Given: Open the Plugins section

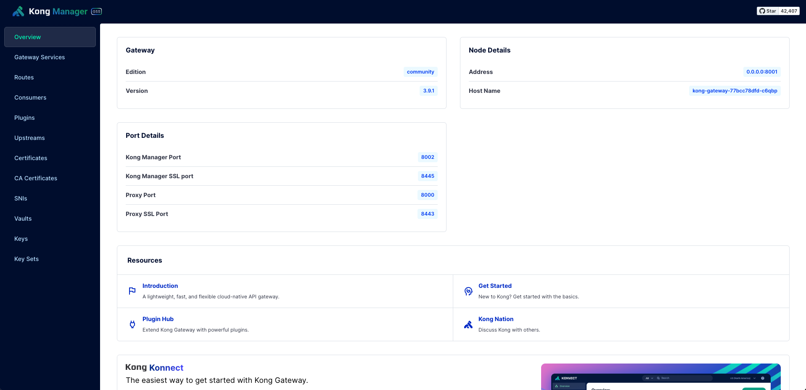Looking at the screenshot, I should (x=50, y=118).
